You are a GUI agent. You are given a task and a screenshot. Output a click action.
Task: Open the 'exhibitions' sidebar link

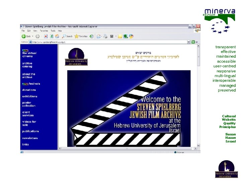click(30, 96)
